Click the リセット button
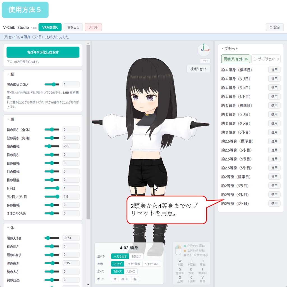This screenshot has height=287, width=287. [93, 27]
